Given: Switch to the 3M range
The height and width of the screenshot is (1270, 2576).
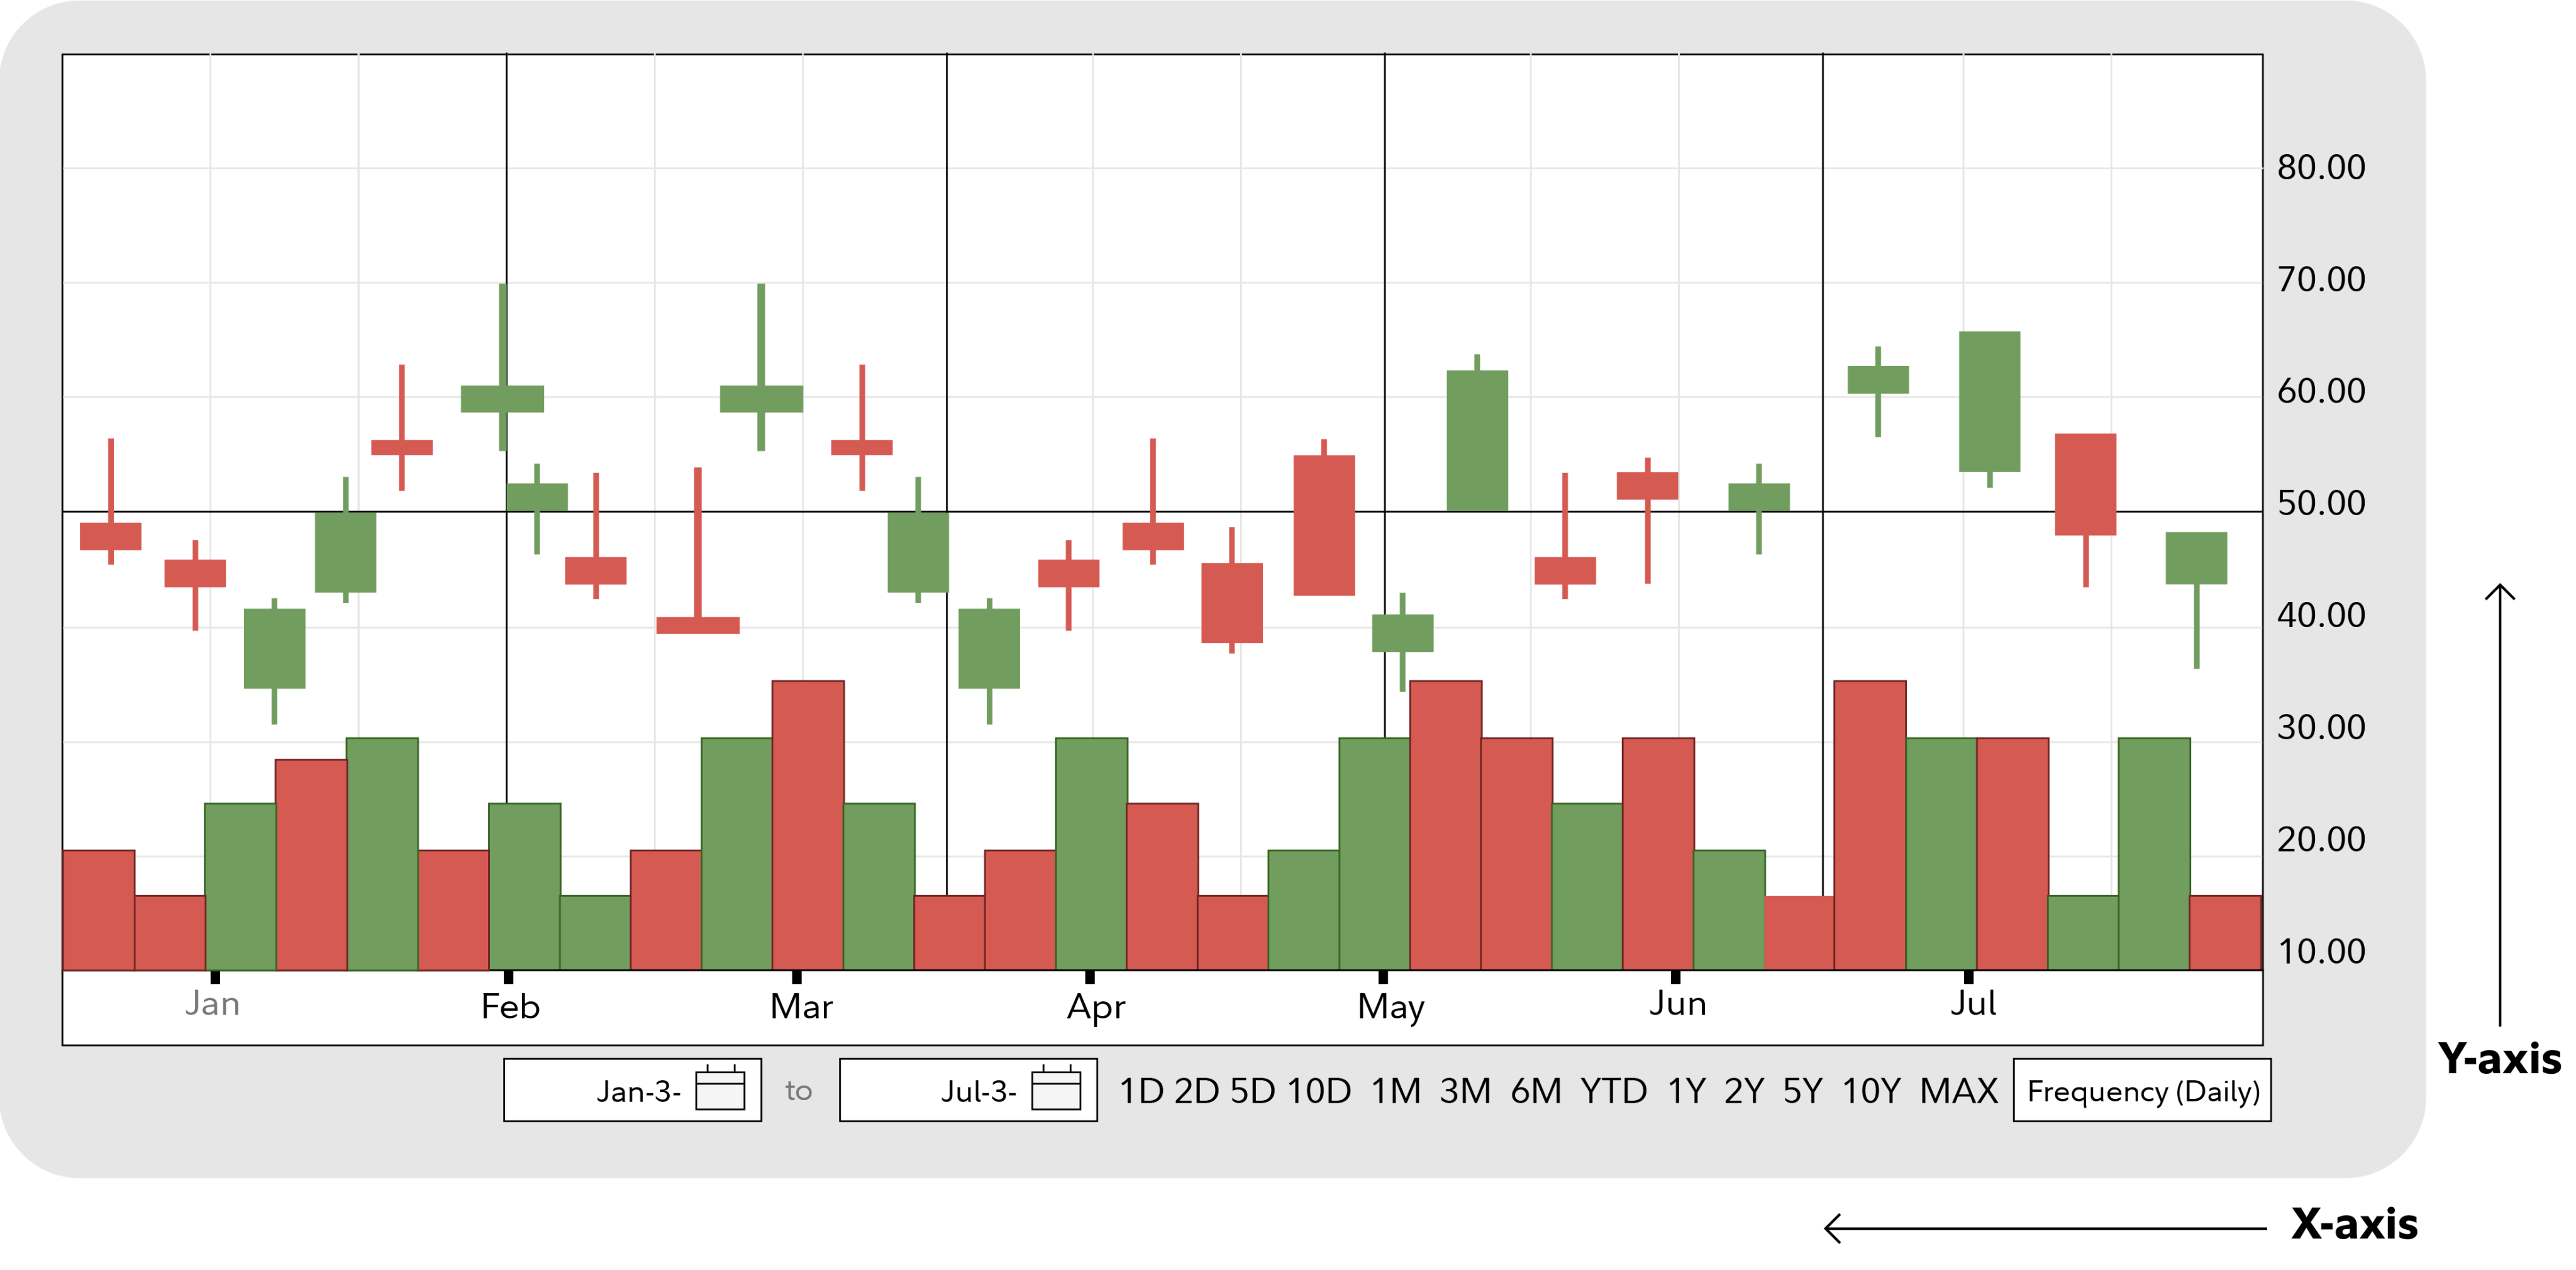Looking at the screenshot, I should (x=1465, y=1091).
